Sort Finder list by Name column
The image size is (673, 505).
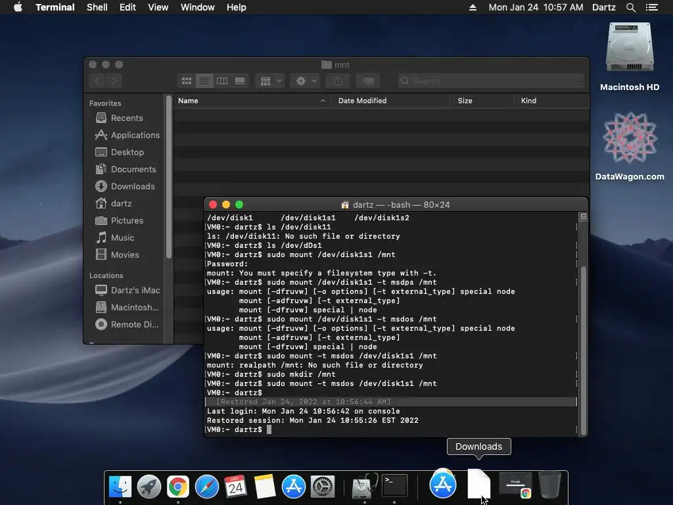point(252,101)
